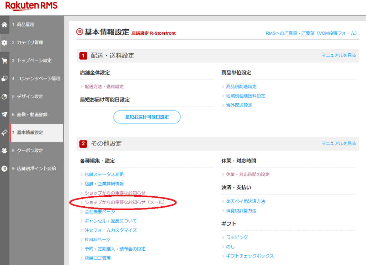Click the megaphone icon in the sidebar

4,133
